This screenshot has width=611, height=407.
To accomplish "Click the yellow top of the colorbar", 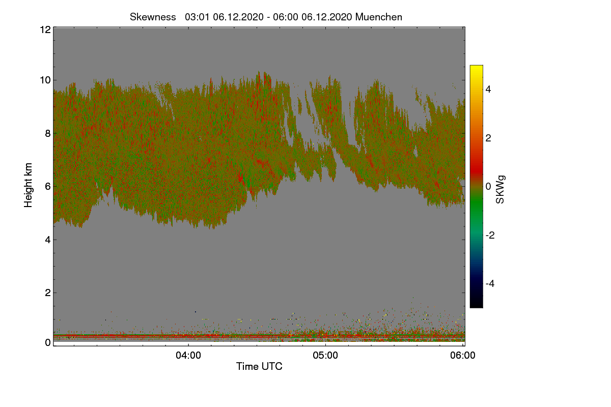I will [x=476, y=69].
